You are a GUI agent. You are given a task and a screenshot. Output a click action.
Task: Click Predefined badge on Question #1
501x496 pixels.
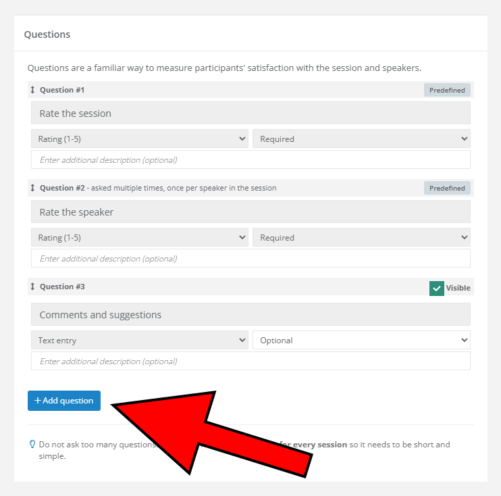(447, 90)
